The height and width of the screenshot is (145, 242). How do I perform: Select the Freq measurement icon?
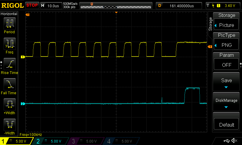(10, 44)
